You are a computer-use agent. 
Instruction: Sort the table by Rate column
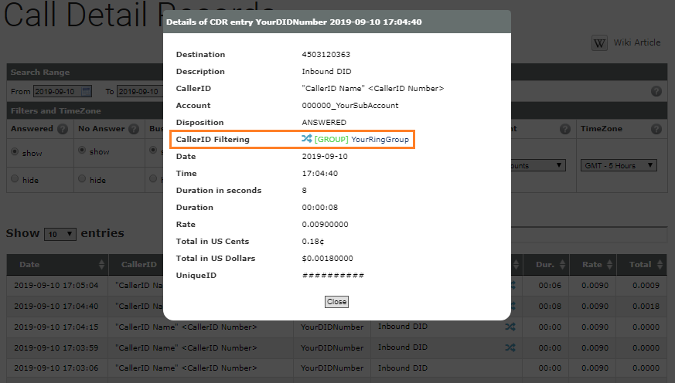pyautogui.click(x=593, y=265)
